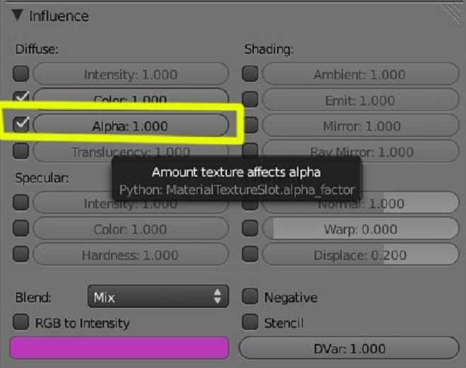The width and height of the screenshot is (466, 368).
Task: Enable the Negative checkbox
Action: pos(250,297)
